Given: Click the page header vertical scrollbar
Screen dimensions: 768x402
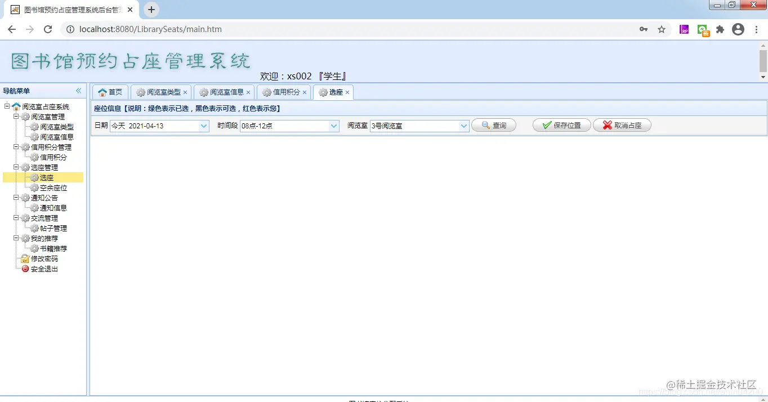Looking at the screenshot, I should [x=763, y=61].
